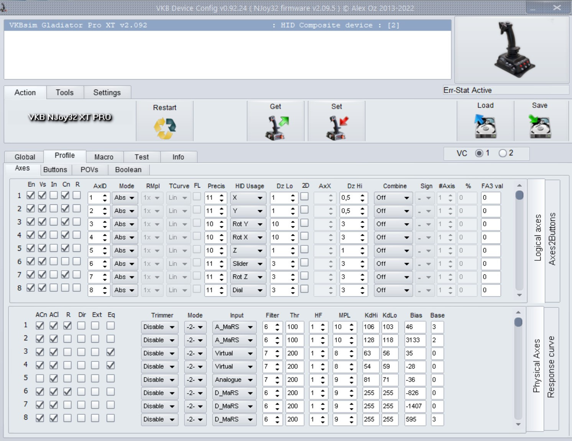Screen dimensions: 572x441
Task: Open Input dropdown showing Analogue
Action: point(234,380)
